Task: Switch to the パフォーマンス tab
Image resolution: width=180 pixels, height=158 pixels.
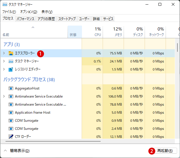Action: 26,19
